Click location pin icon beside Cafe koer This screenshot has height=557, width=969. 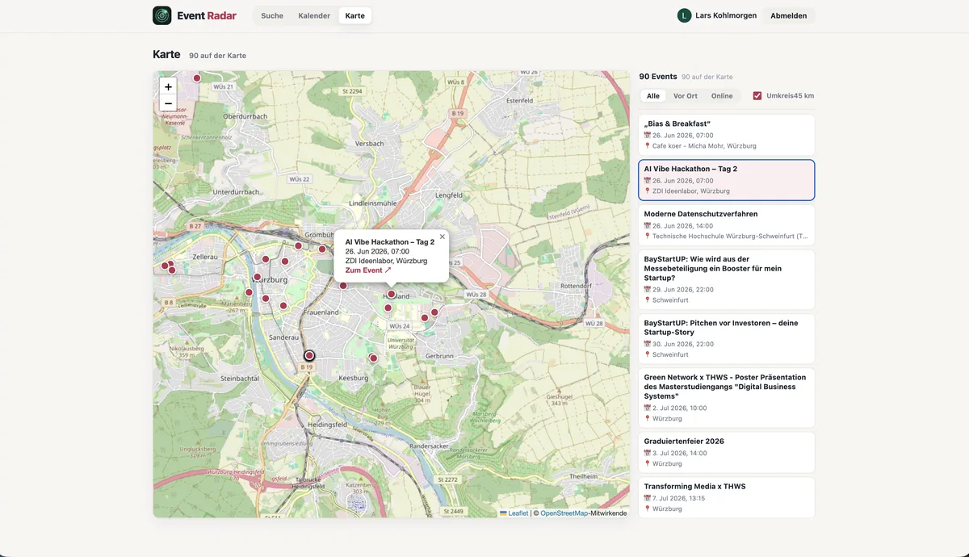[x=648, y=146]
